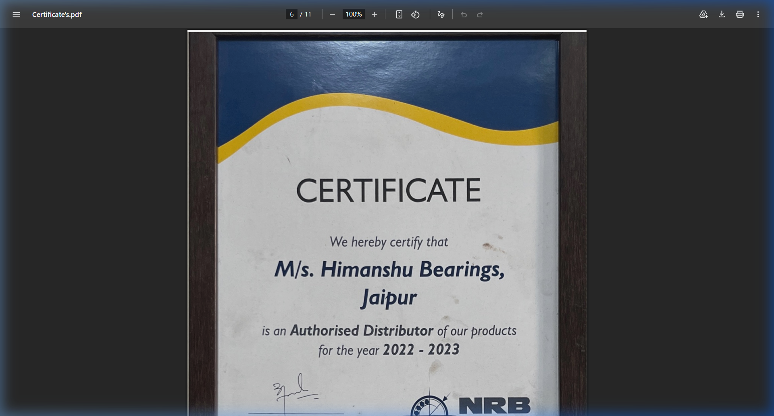774x416 pixels.
Task: Redo the annotation change
Action: pos(480,15)
